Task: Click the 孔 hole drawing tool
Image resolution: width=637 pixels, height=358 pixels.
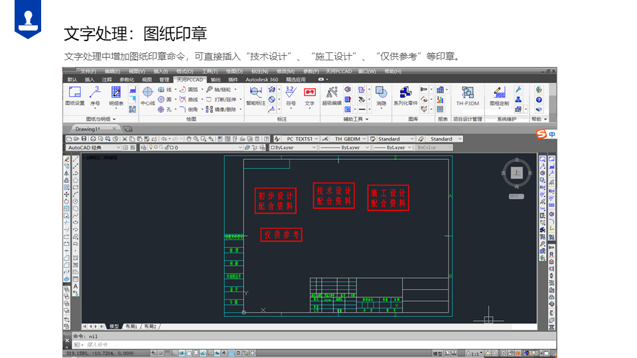Action: pyautogui.click(x=165, y=109)
